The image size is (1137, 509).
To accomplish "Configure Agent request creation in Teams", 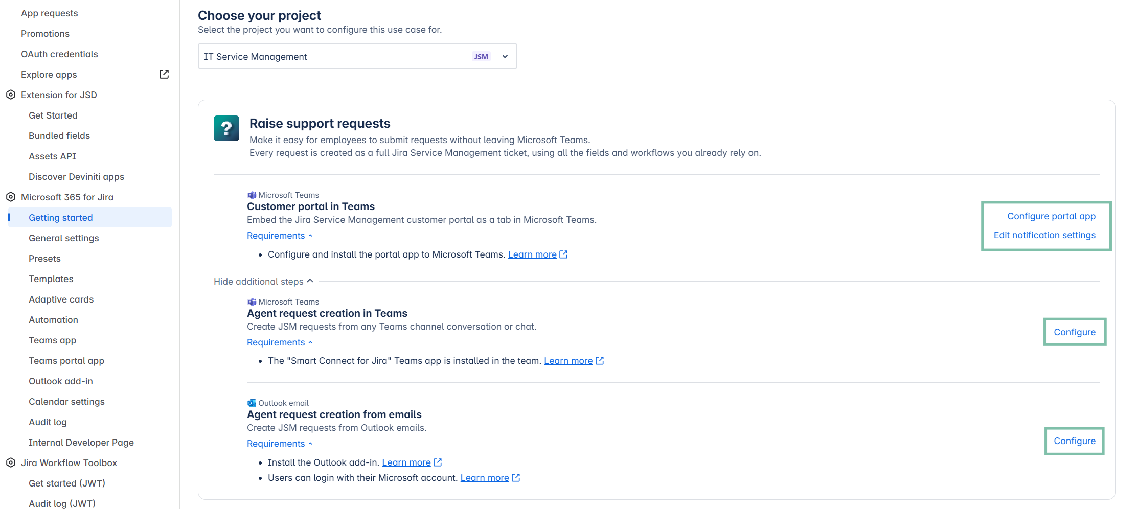I will [1074, 332].
